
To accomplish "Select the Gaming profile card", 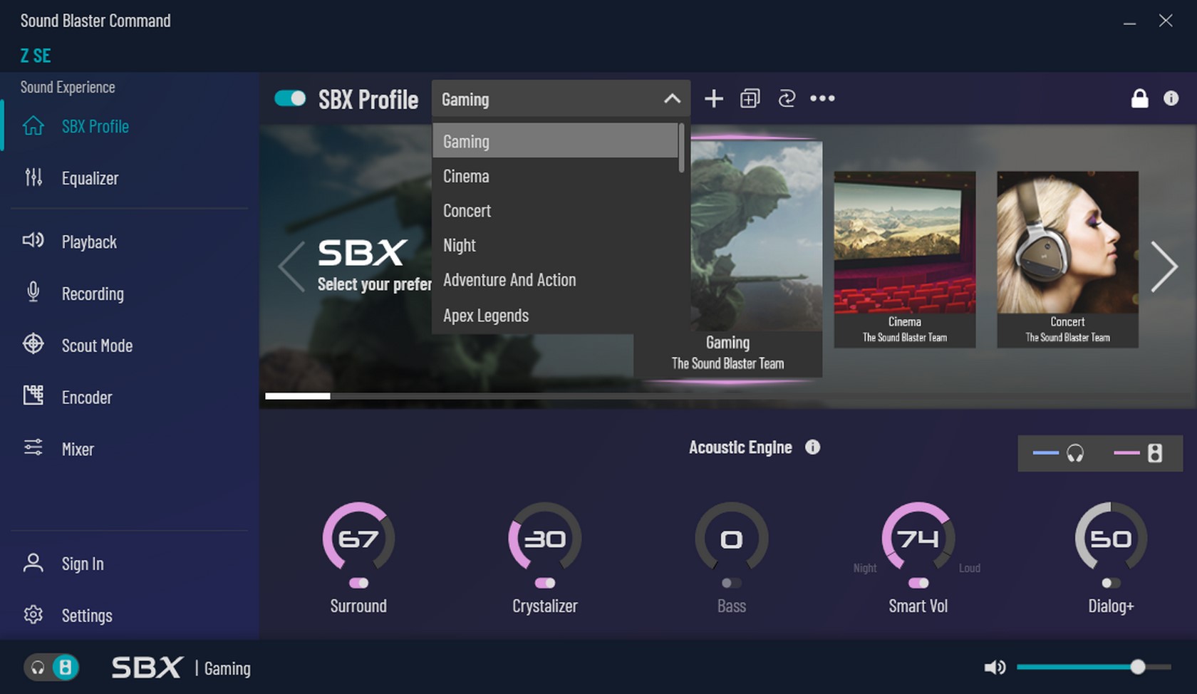I will click(756, 259).
